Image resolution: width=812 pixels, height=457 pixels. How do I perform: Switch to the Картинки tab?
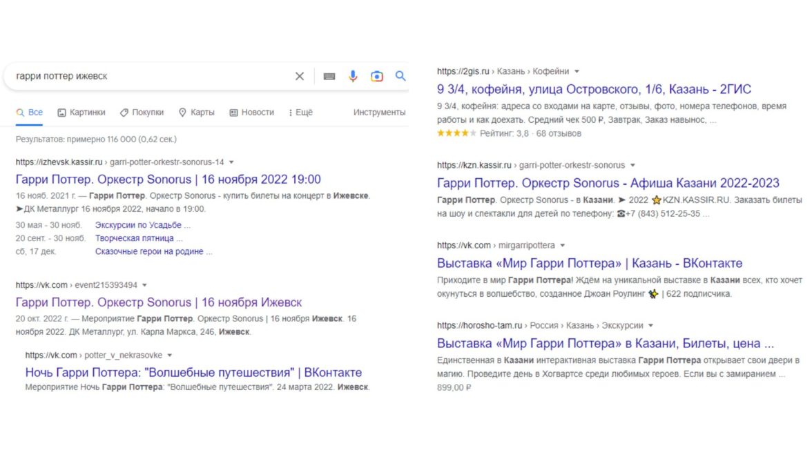(x=81, y=113)
